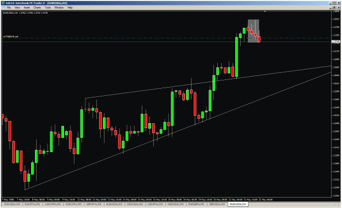Switch to the AUDUSDm,M5 chart tab
Viewport: 342px width, 208px height.
(114, 204)
